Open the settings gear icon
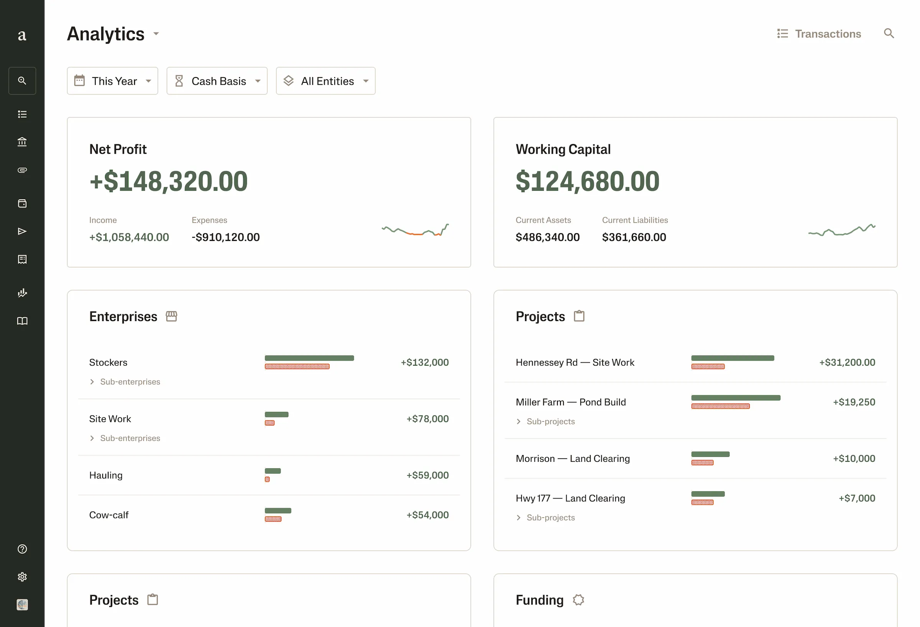 (x=22, y=577)
